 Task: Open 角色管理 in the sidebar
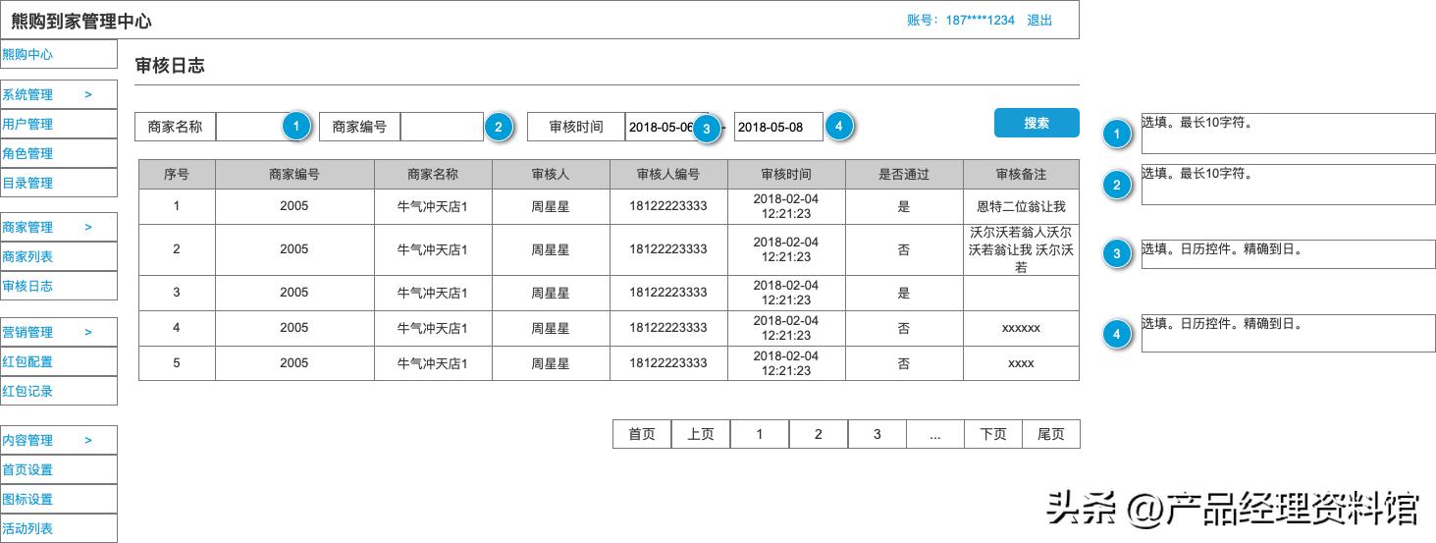coord(58,154)
